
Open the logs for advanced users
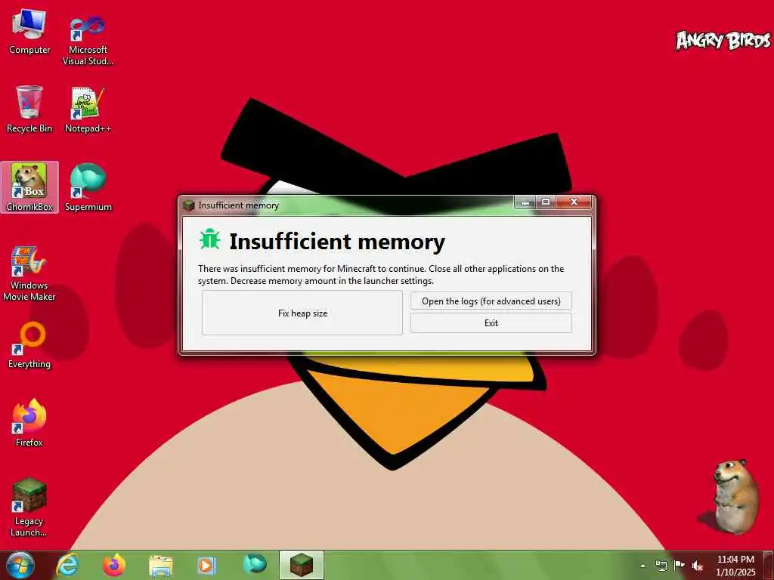click(x=491, y=301)
